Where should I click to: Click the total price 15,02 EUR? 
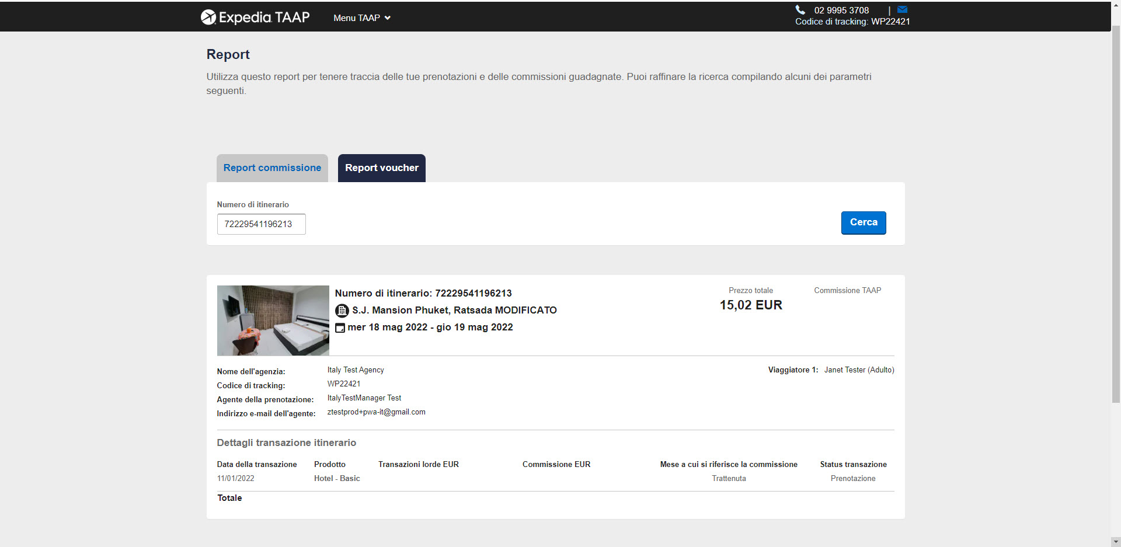tap(751, 305)
